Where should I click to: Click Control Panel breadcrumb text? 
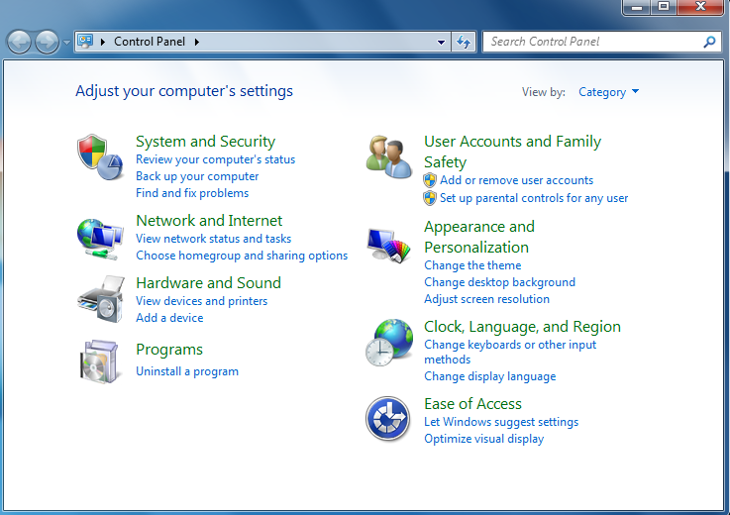150,42
